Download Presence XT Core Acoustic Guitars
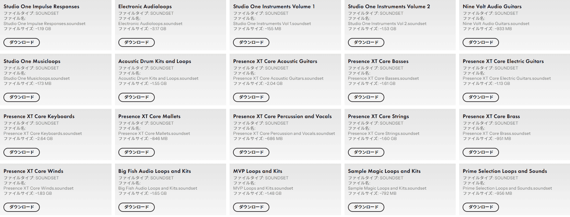Screen dimensions: 570x217 251,97
